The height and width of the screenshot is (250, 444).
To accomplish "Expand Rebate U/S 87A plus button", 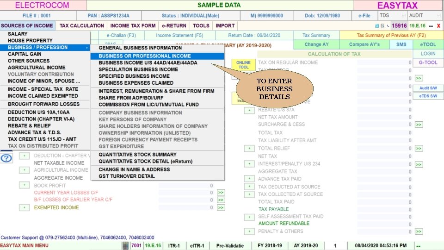I will point(249,110).
